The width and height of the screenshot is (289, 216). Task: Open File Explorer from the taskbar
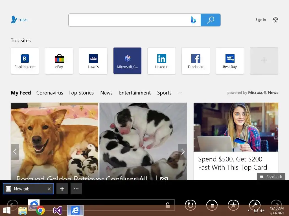(23, 210)
